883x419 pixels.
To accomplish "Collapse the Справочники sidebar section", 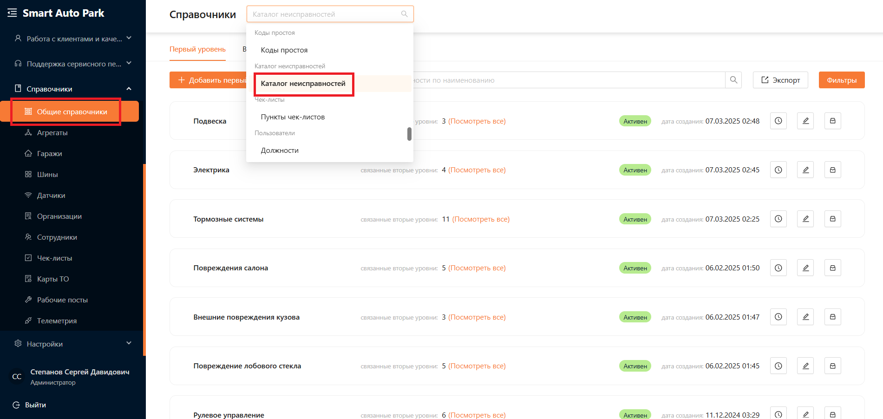I will click(x=129, y=89).
